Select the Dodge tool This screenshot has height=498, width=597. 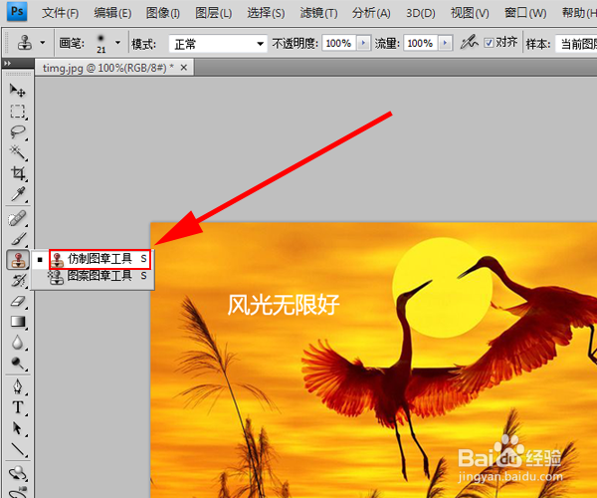pyautogui.click(x=17, y=364)
